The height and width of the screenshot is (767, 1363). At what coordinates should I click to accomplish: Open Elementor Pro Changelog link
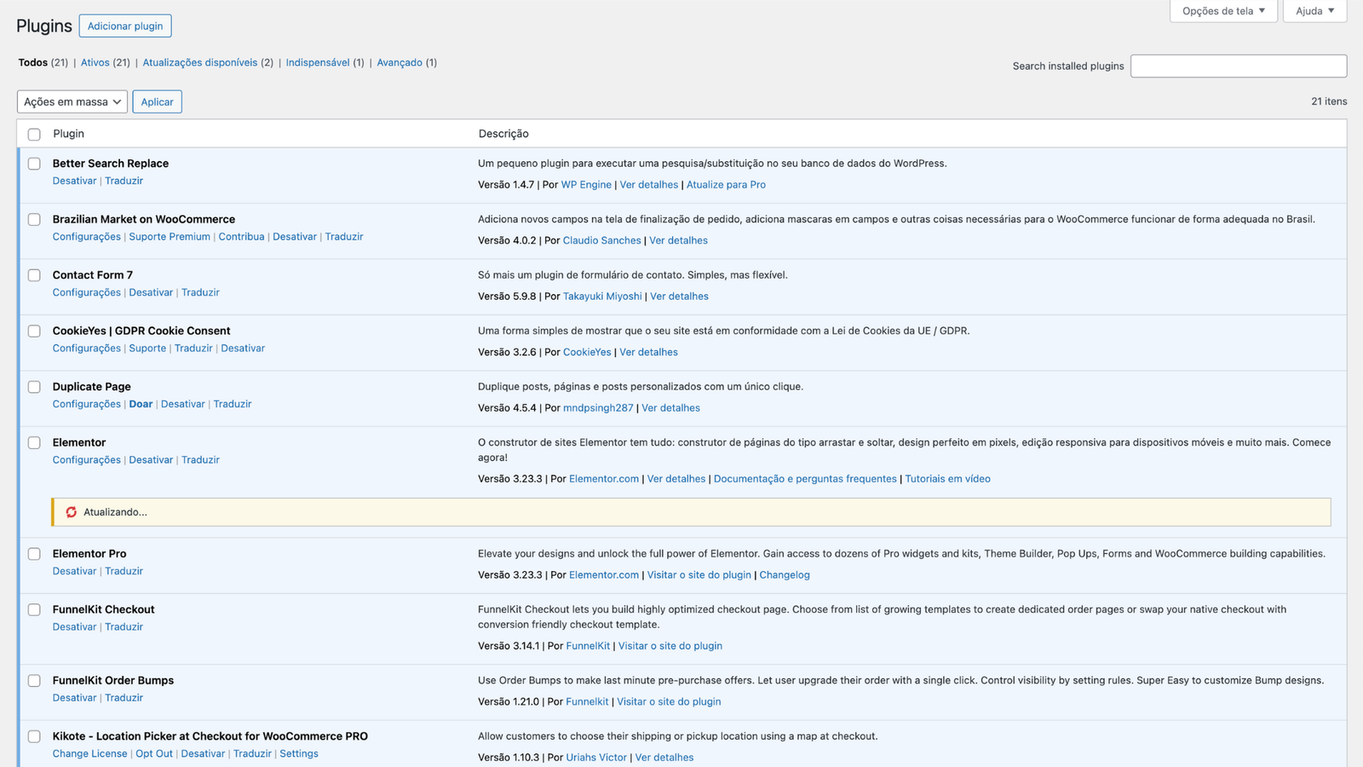[x=784, y=574]
